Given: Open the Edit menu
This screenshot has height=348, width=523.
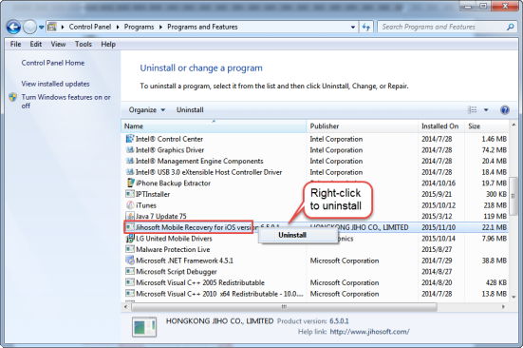Looking at the screenshot, I should point(36,44).
